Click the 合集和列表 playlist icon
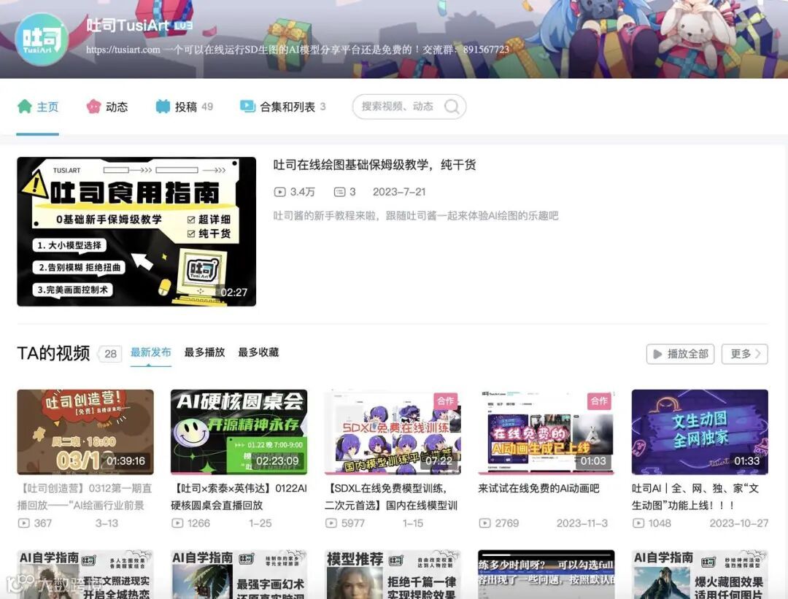Image resolution: width=788 pixels, height=599 pixels. 248,107
